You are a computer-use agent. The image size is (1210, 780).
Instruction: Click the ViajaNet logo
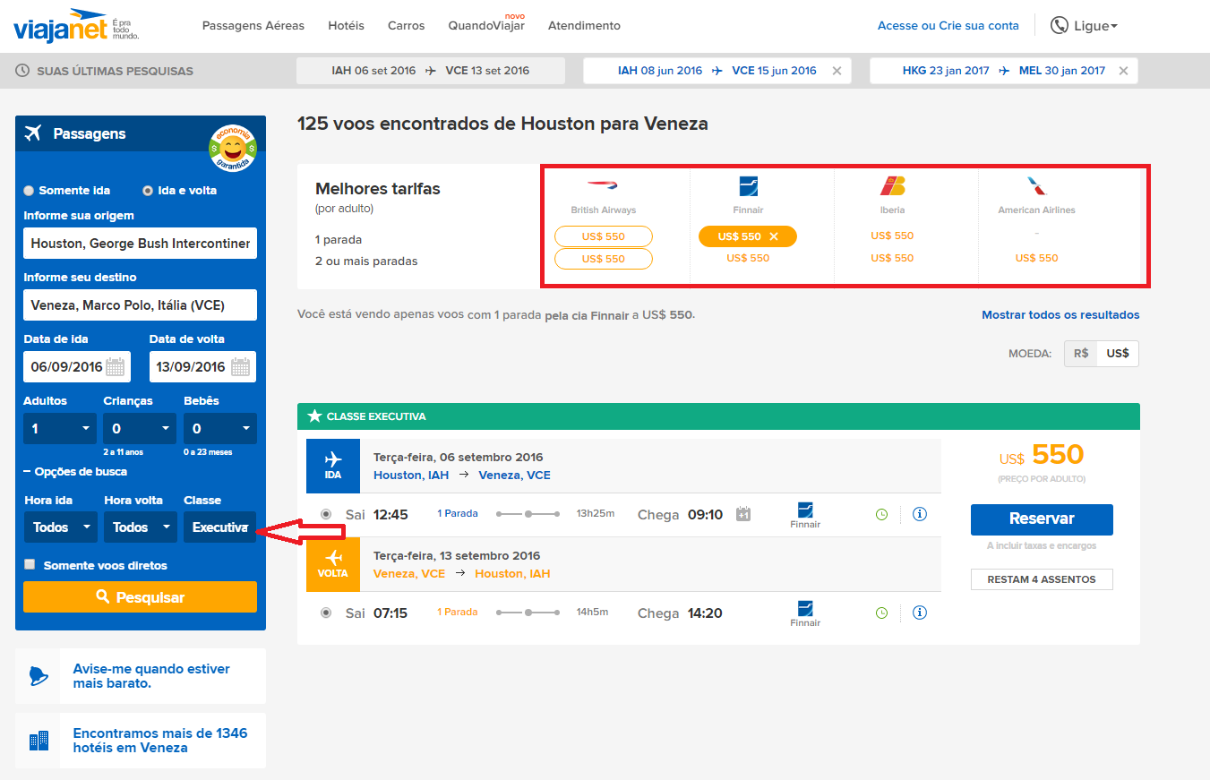(x=76, y=25)
